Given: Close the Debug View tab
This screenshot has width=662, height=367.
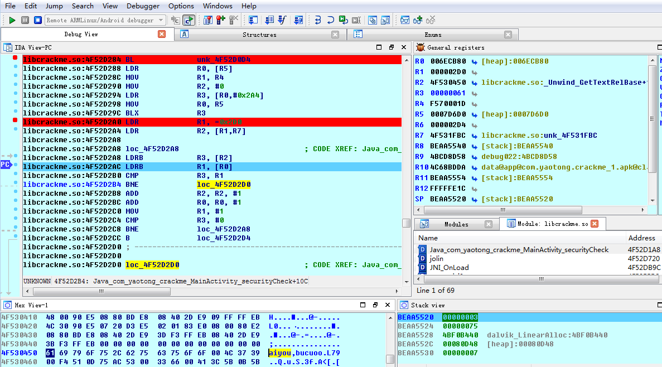Looking at the screenshot, I should (162, 34).
